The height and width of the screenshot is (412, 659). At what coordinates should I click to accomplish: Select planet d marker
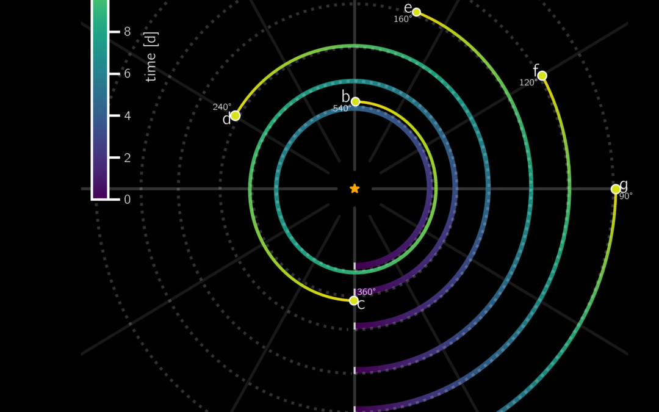236,115
